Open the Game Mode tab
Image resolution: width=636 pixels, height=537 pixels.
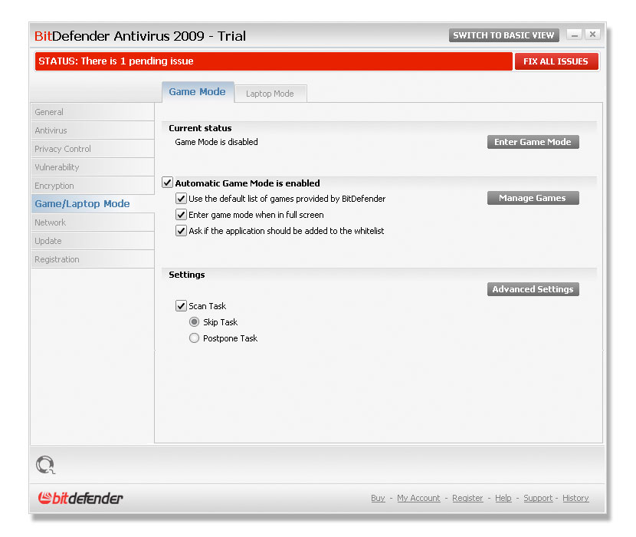pyautogui.click(x=197, y=91)
